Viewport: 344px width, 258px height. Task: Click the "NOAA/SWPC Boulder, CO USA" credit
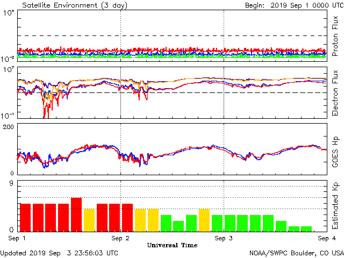coord(297,253)
